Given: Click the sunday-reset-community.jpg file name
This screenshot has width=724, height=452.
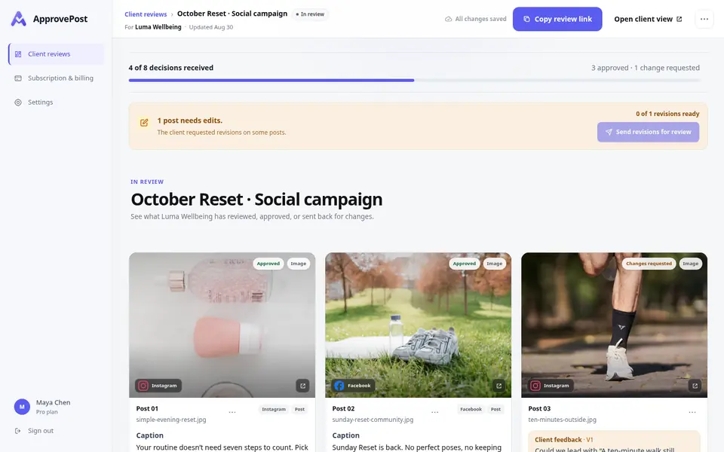Looking at the screenshot, I should [x=373, y=420].
